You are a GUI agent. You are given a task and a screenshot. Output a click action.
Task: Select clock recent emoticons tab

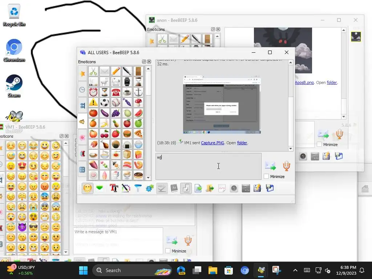[82, 90]
